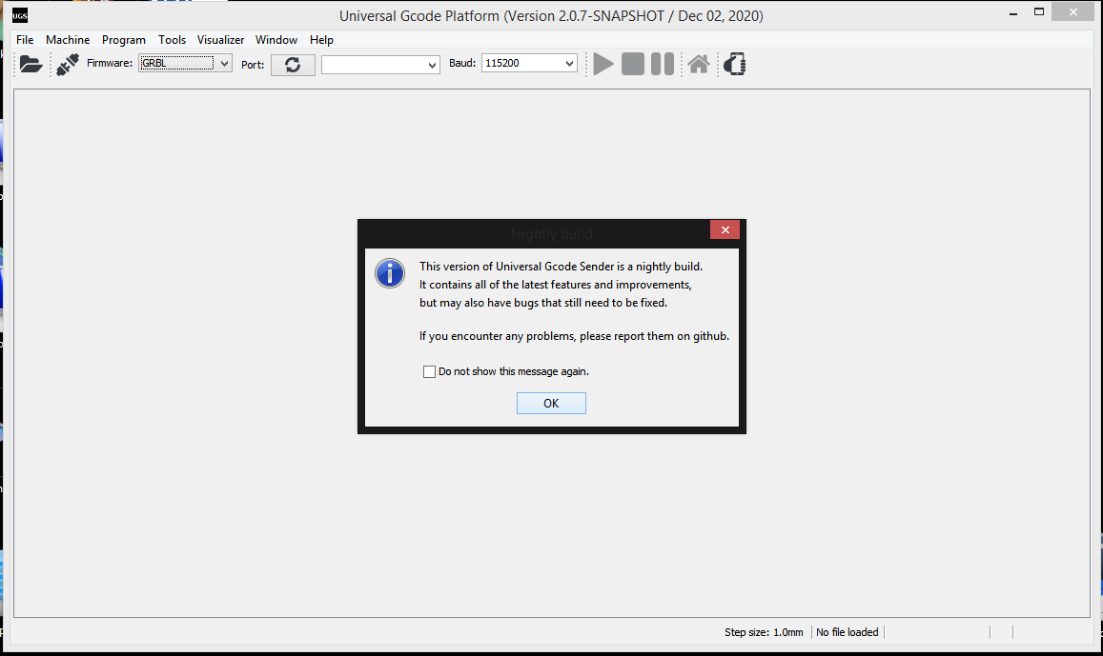
Task: Open the File menu
Action: coord(25,40)
